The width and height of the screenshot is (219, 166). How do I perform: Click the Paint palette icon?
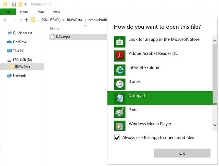coord(120,112)
